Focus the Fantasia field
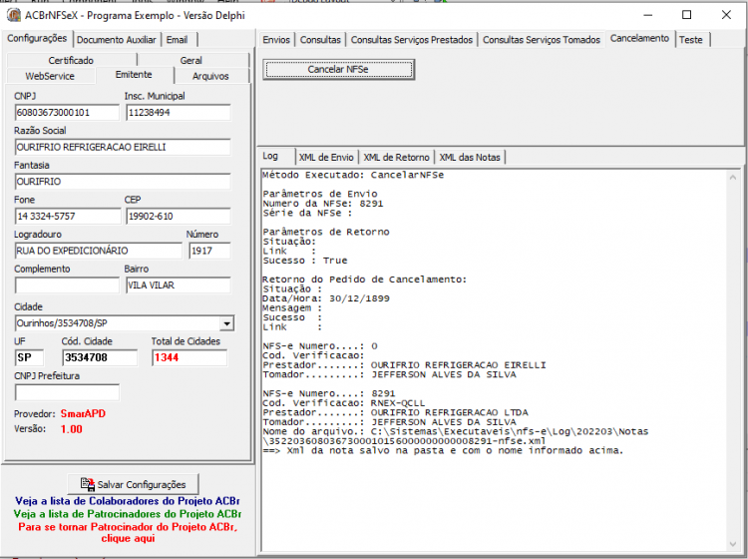The height and width of the screenshot is (559, 748). (123, 182)
